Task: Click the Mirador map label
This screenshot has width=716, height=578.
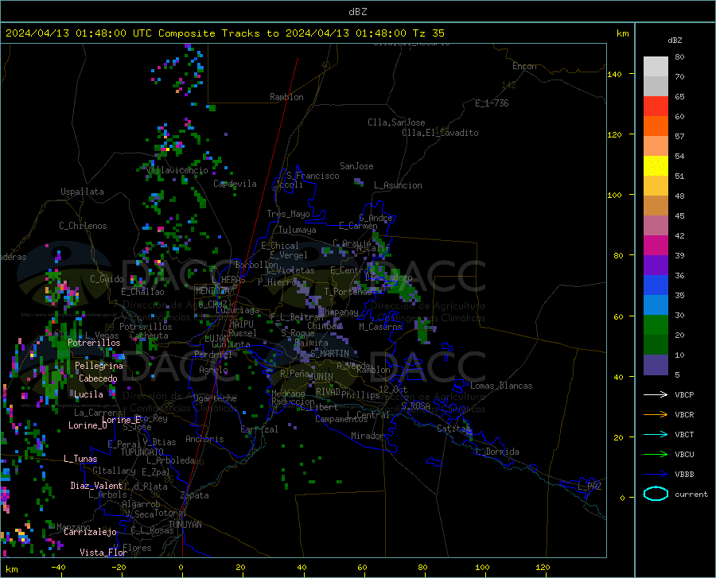Action: pos(368,436)
